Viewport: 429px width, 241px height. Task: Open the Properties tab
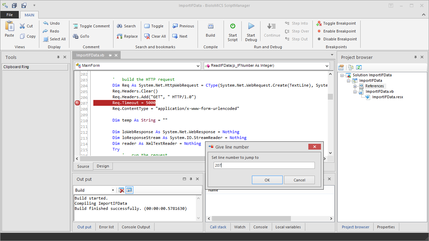coord(386,227)
